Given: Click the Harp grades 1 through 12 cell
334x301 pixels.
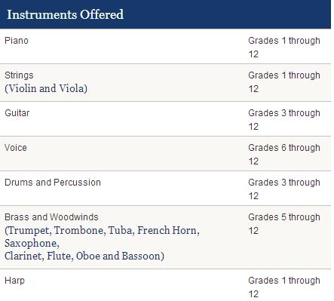Looking at the screenshot, I should point(284,287).
